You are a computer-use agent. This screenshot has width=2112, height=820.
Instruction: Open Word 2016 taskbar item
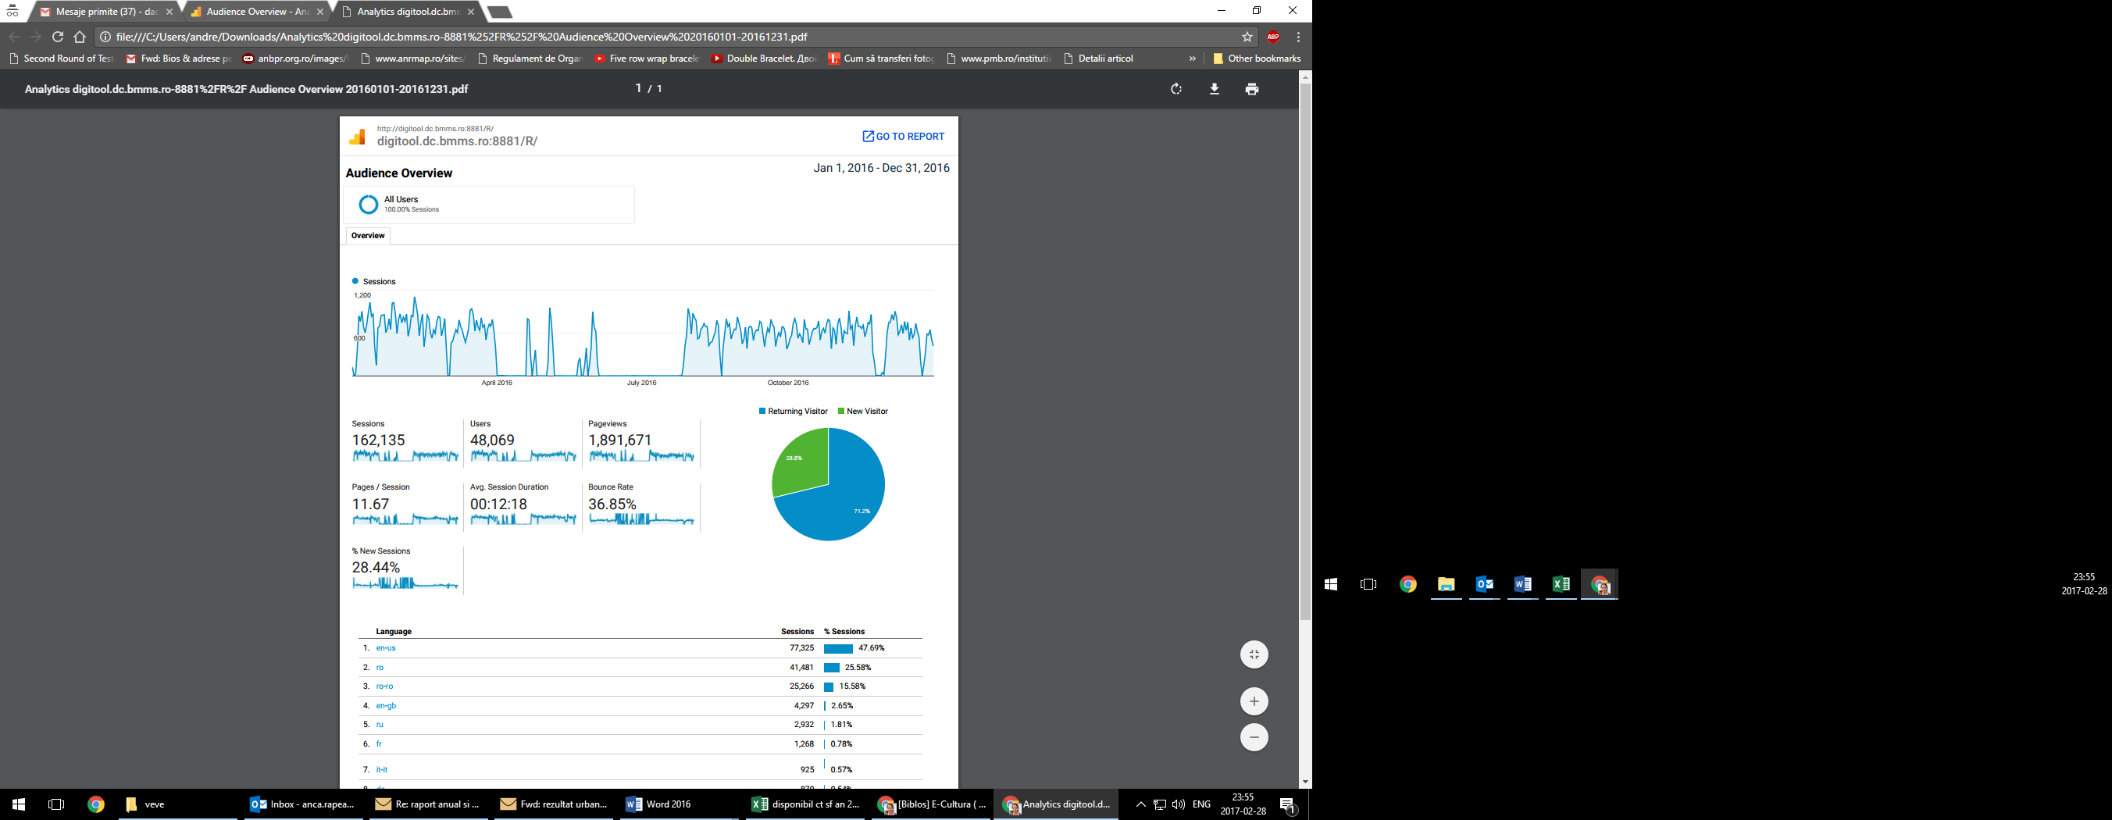pos(680,804)
